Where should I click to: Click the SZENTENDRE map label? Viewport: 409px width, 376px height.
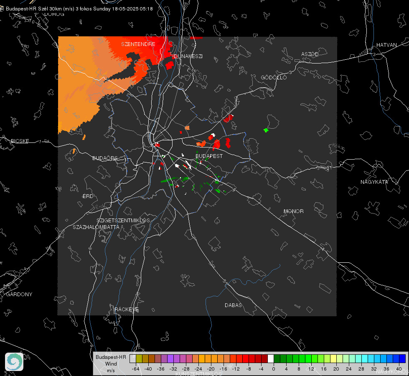point(138,44)
